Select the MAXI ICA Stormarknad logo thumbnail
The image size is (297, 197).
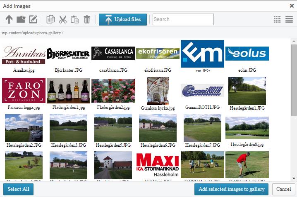[158, 165]
